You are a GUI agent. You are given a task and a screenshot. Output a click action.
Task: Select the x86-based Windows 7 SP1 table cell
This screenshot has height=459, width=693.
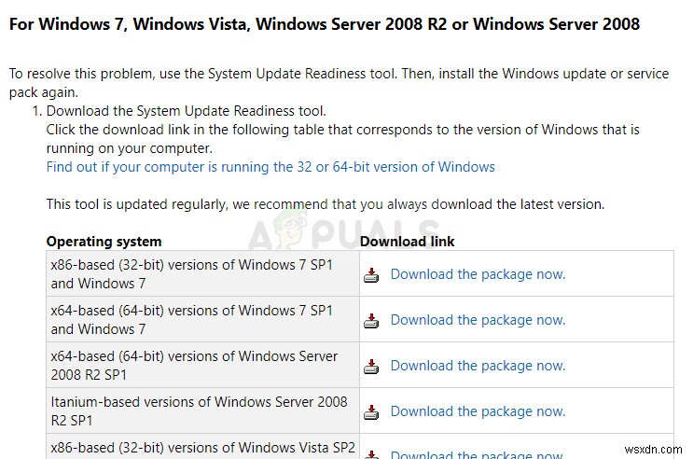click(x=191, y=274)
